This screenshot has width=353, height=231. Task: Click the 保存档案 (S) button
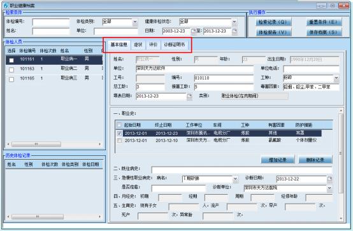323,32
